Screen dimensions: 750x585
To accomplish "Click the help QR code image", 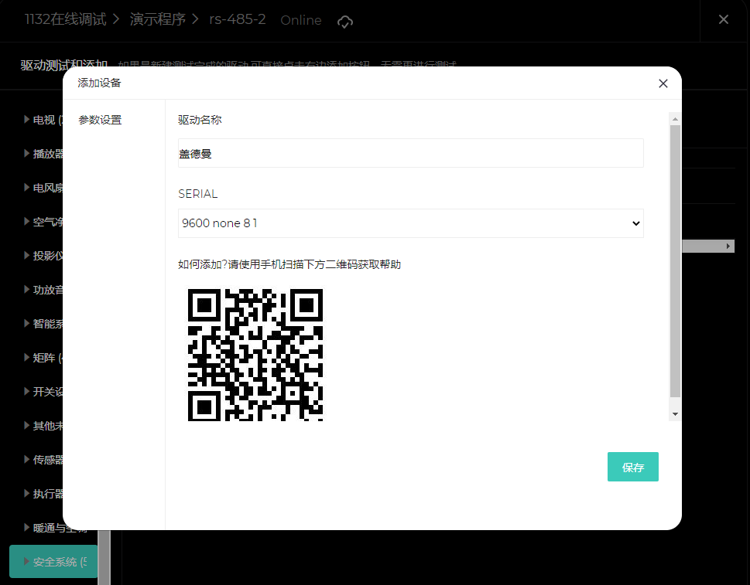I will coord(255,355).
